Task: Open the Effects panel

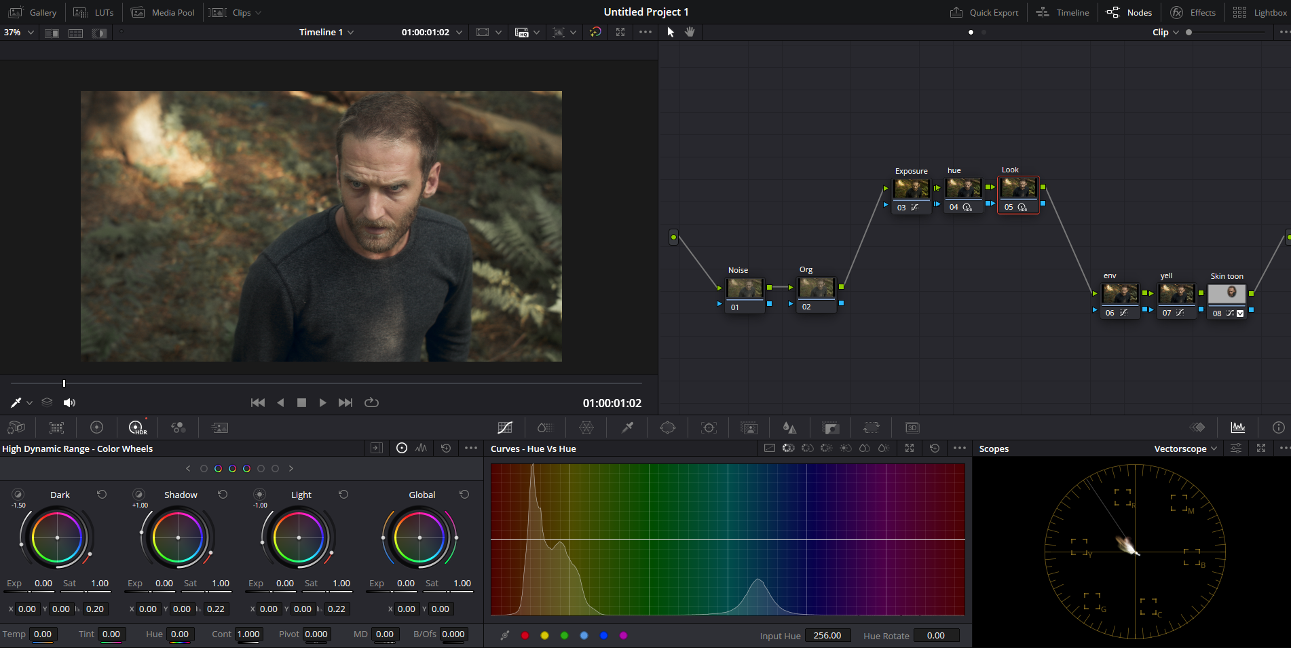Action: pos(1193,12)
